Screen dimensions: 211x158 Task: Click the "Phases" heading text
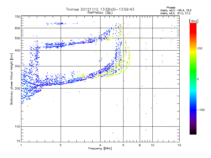tap(171, 8)
